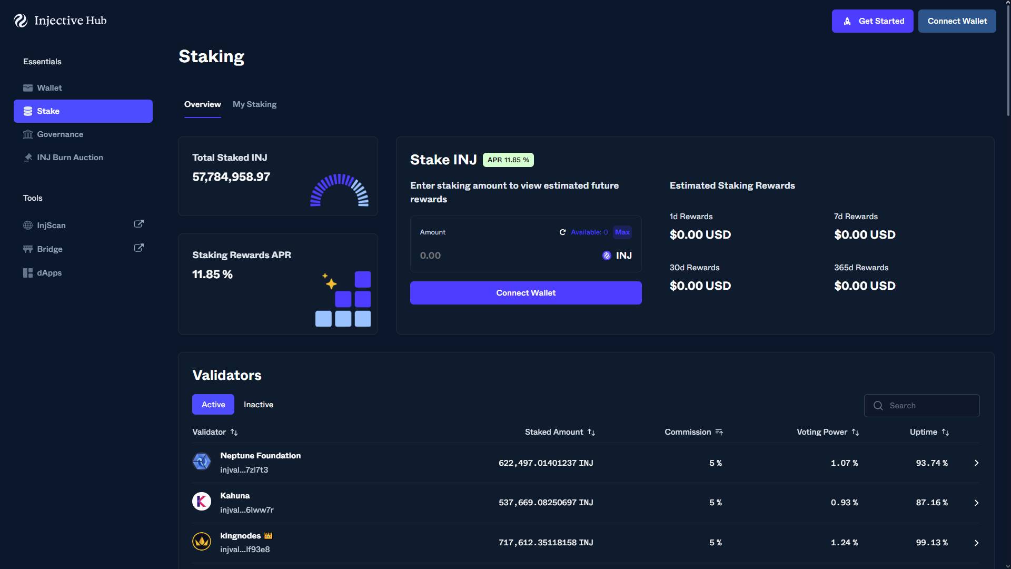The height and width of the screenshot is (569, 1011).
Task: Click the APR 11.85 % badge
Action: tap(508, 160)
